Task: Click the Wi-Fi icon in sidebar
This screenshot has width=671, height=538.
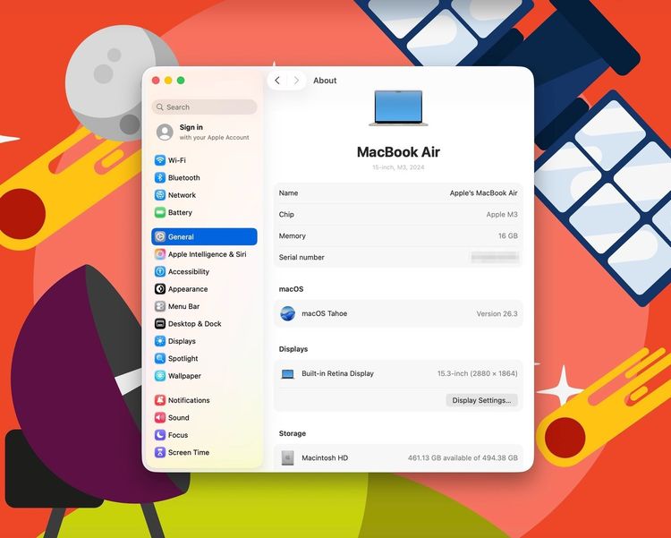Action: click(160, 160)
